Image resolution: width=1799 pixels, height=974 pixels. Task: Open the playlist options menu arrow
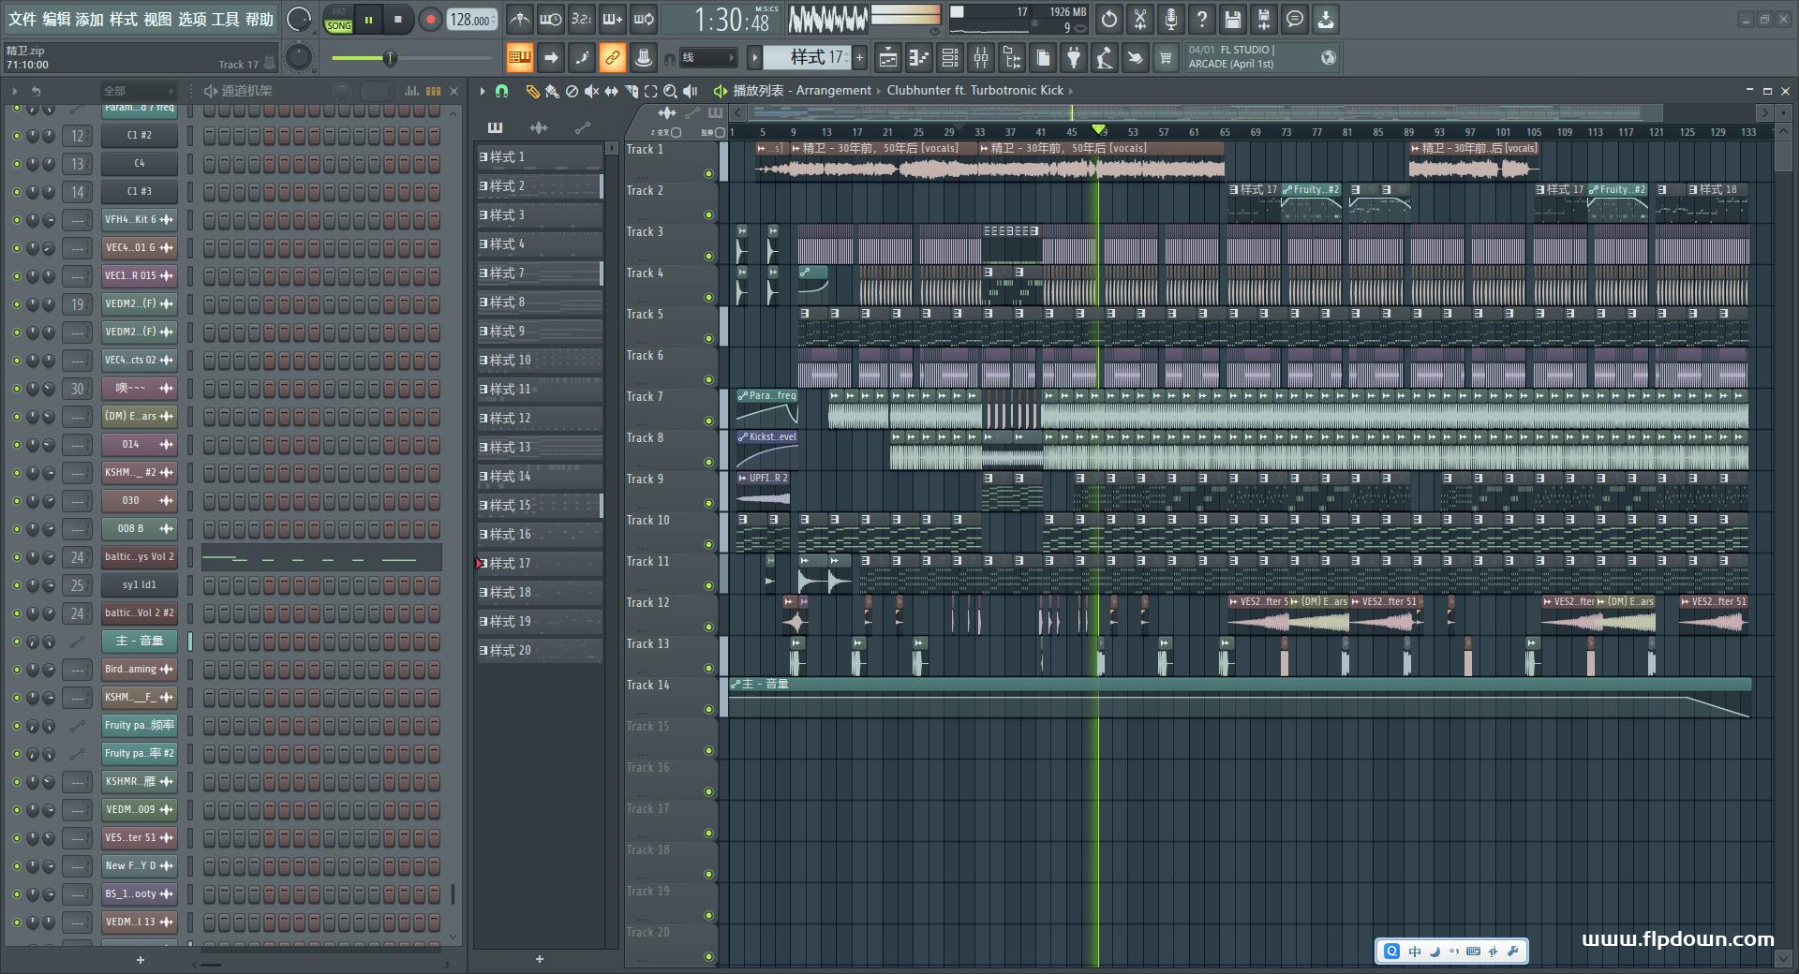tap(483, 91)
